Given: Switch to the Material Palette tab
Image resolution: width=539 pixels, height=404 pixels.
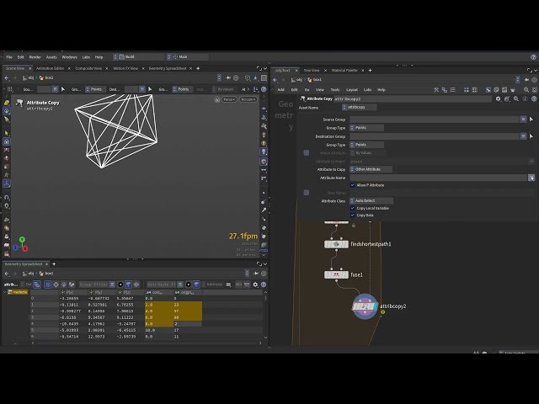Looking at the screenshot, I should [344, 71].
